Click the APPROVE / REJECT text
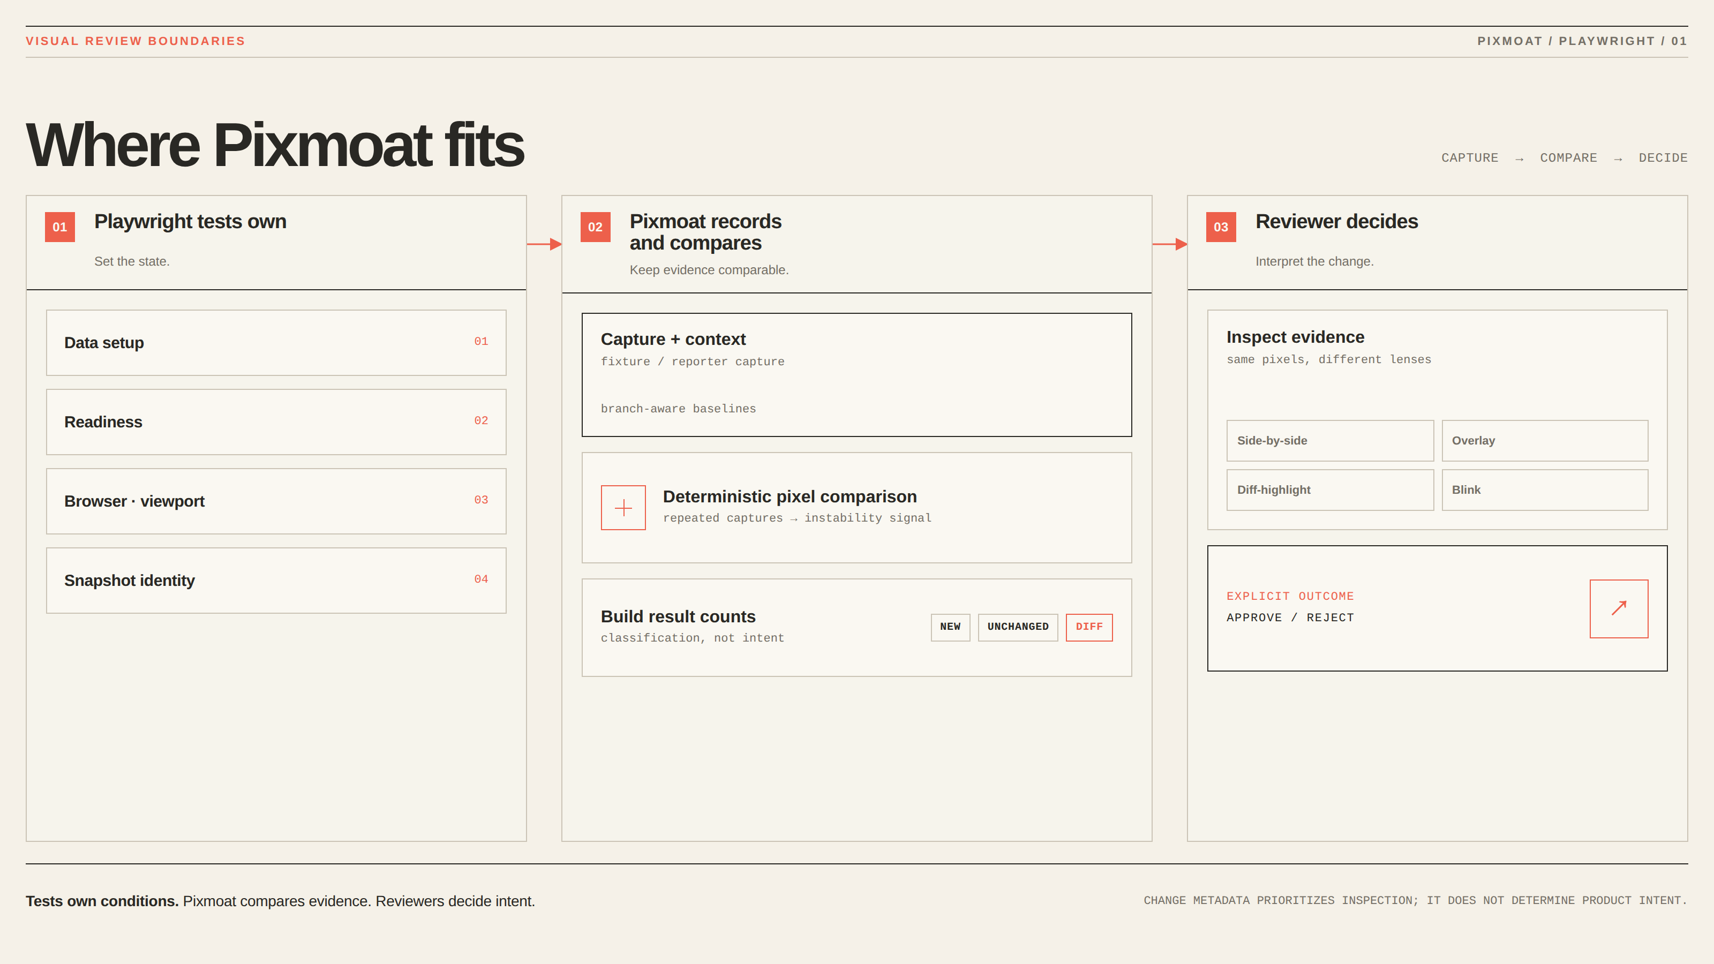The height and width of the screenshot is (964, 1714). pyautogui.click(x=1289, y=617)
